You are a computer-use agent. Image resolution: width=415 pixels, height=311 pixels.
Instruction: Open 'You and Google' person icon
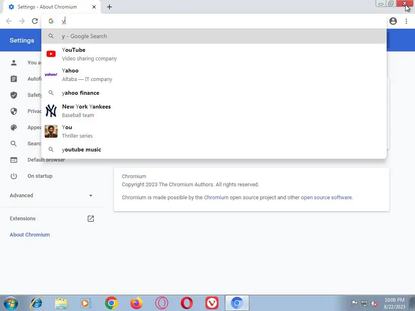14,63
